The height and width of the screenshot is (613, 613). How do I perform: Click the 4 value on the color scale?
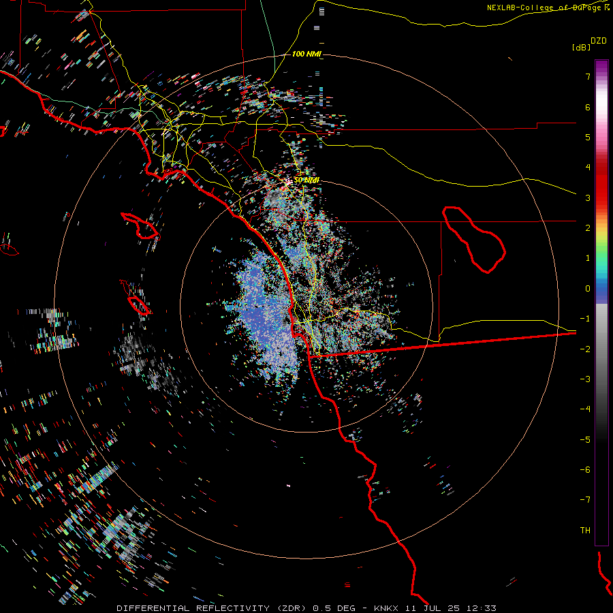point(588,168)
